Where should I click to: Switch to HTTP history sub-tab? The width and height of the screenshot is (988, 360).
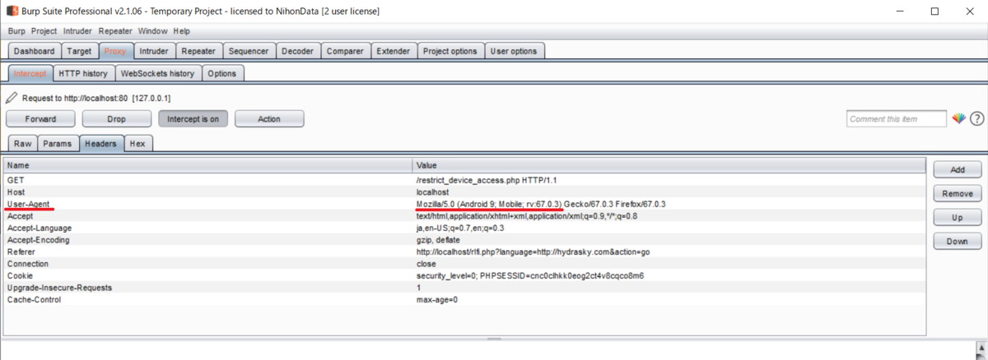[83, 73]
